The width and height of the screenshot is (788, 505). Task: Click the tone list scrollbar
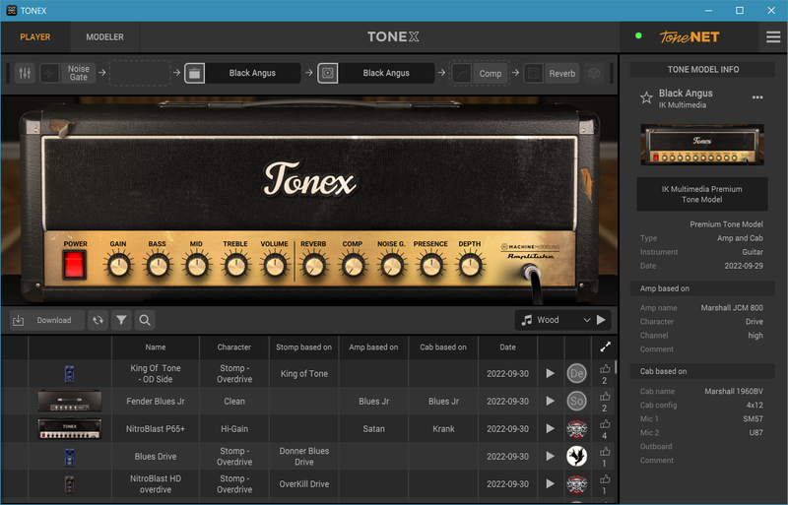(x=616, y=366)
